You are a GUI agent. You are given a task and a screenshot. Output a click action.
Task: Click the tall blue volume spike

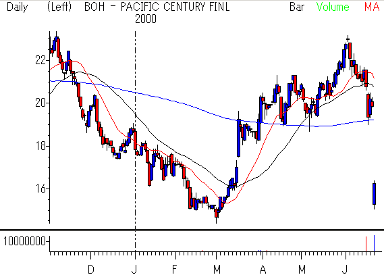[x=374, y=243]
